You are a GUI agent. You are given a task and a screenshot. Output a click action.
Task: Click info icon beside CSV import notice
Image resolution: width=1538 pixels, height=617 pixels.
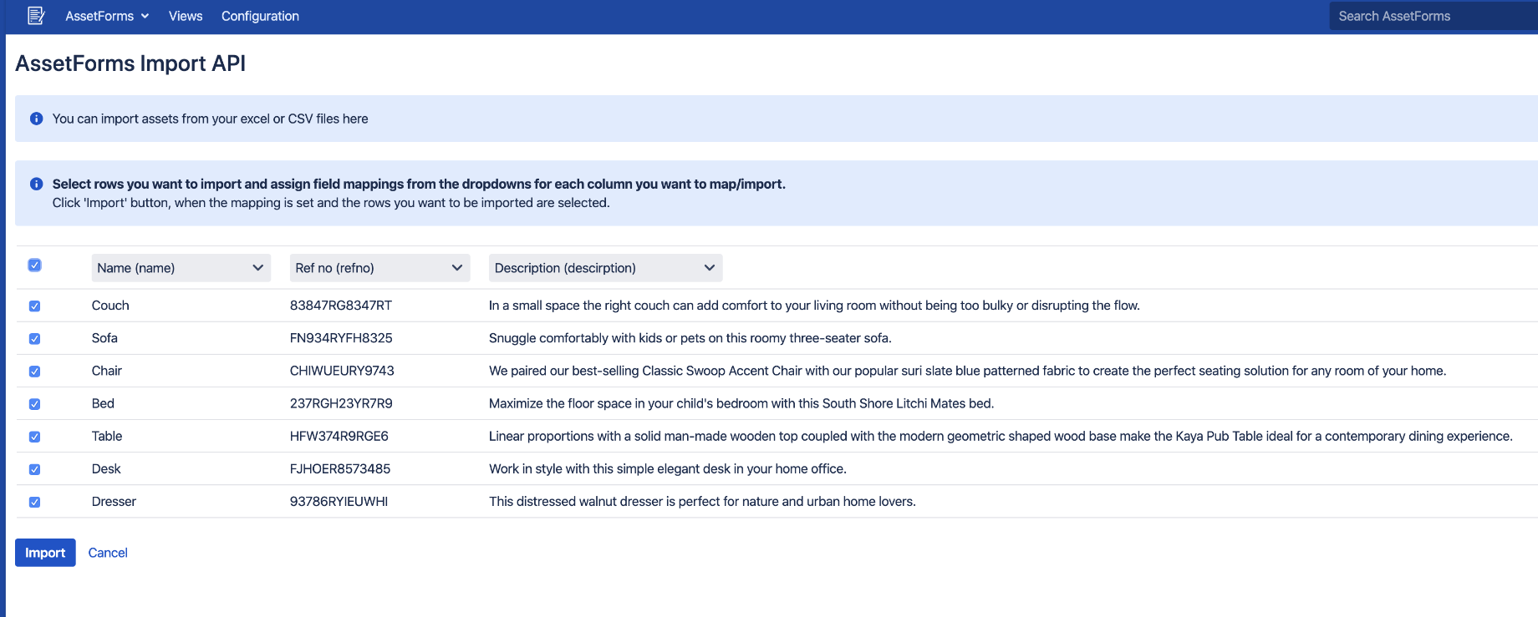(36, 119)
